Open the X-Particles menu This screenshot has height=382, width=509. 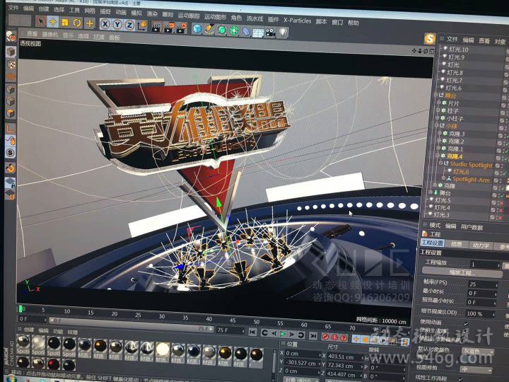tap(297, 21)
